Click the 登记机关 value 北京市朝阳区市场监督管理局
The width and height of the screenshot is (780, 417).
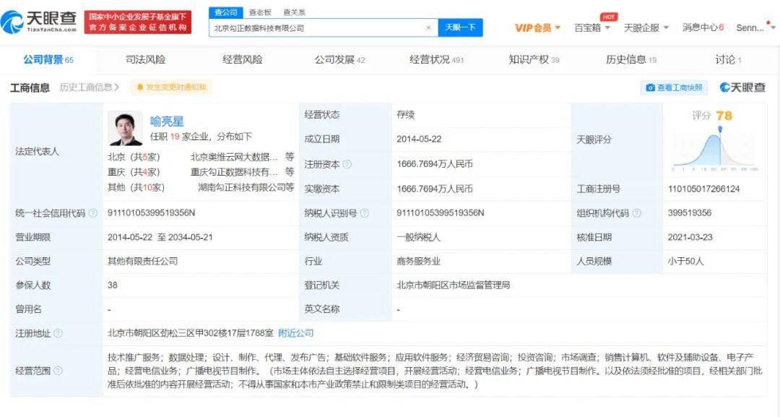tap(453, 285)
